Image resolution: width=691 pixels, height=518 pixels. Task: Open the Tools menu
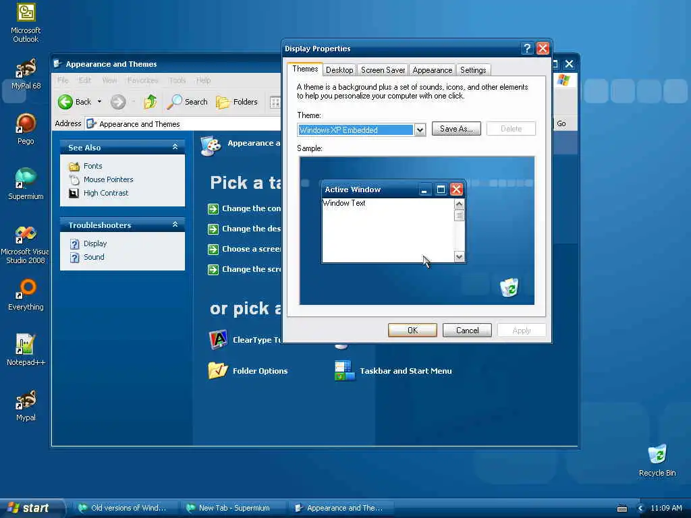[x=177, y=80]
